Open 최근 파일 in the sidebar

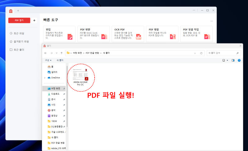[x=17, y=33]
